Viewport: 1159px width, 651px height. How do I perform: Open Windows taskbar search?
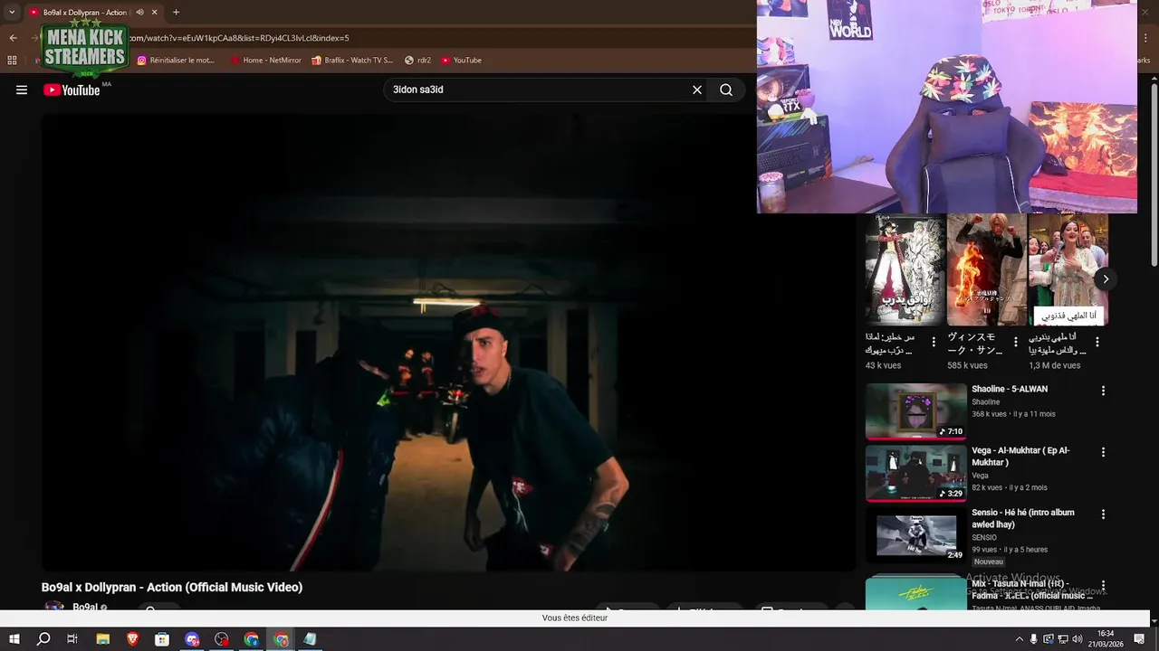43,639
